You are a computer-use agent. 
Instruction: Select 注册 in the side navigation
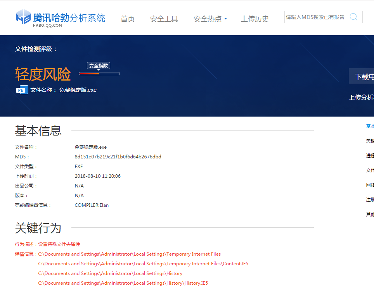click(370, 200)
